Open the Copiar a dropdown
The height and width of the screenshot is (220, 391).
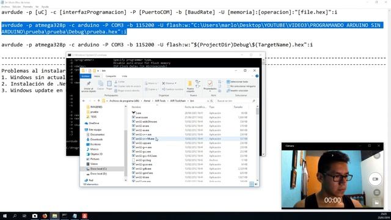coord(151,89)
